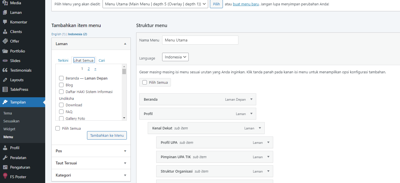Open Clients via its person icon
The width and height of the screenshot is (400, 183).
coord(5,32)
